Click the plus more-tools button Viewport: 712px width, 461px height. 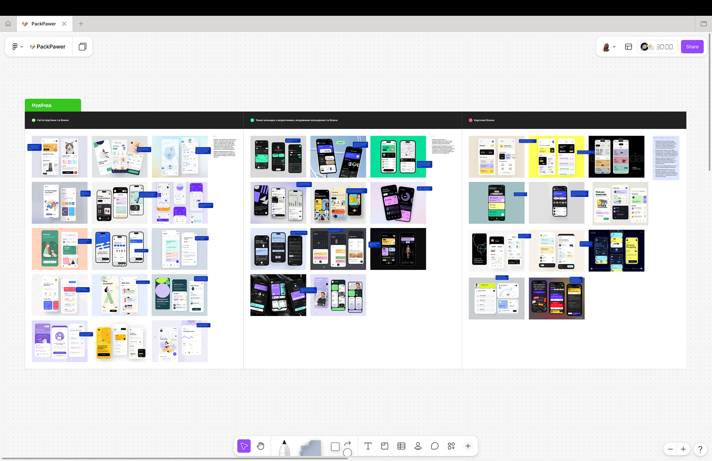pyautogui.click(x=468, y=446)
